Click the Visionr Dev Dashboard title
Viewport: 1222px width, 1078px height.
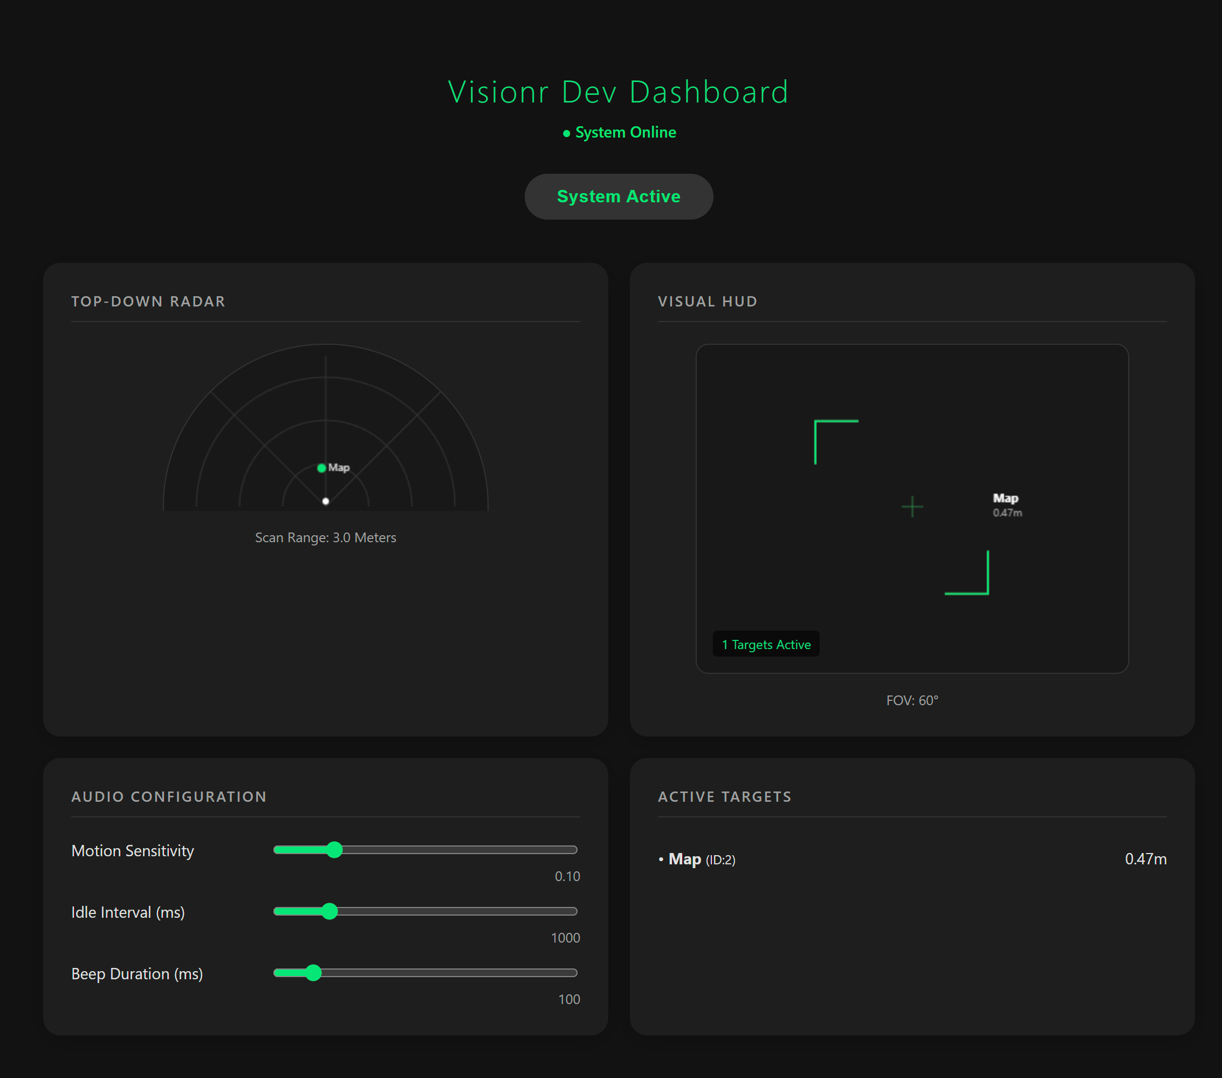(x=618, y=92)
